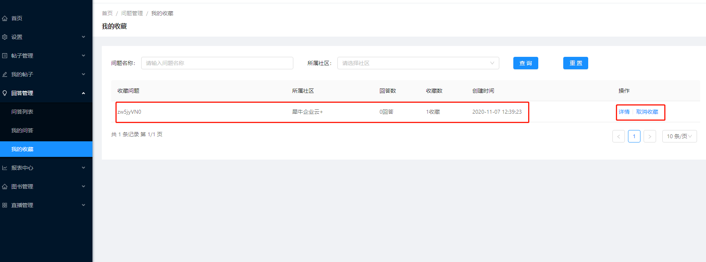Click the chart icon beside 报表中心
Screen dimensions: 706x262
[5, 168]
